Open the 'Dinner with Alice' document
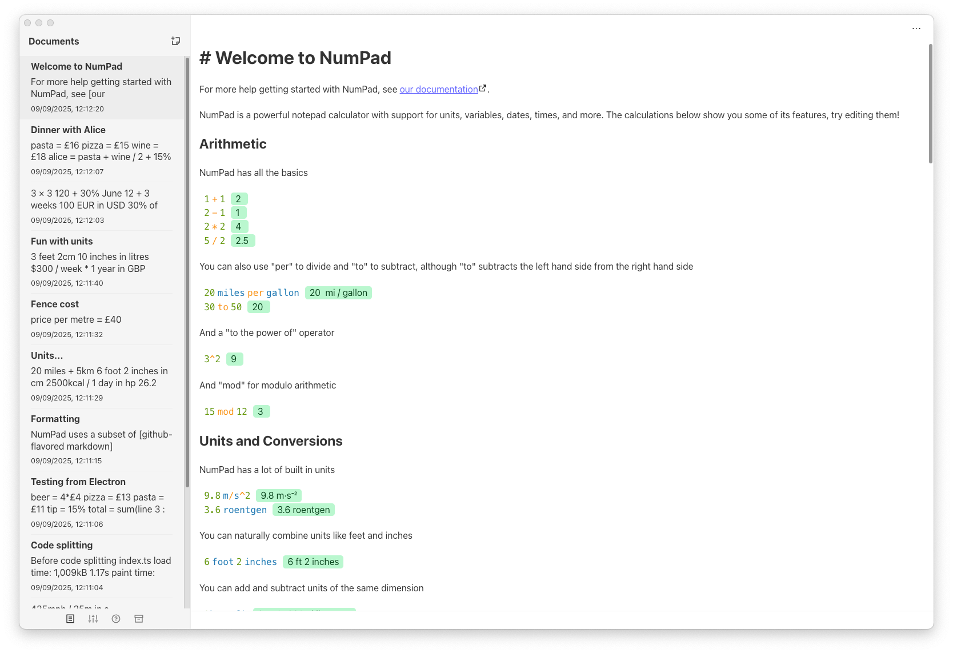 102,150
